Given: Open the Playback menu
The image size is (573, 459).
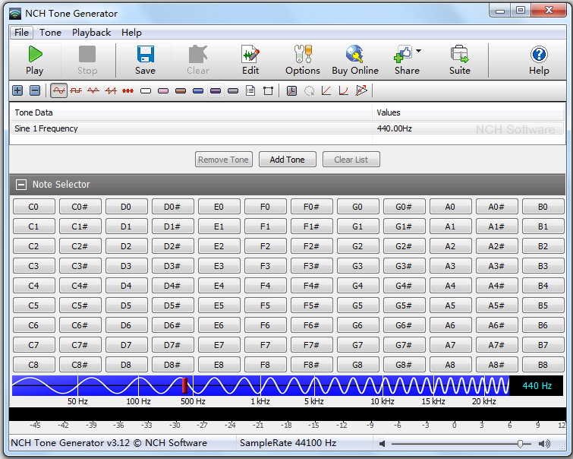Looking at the screenshot, I should tap(91, 33).
